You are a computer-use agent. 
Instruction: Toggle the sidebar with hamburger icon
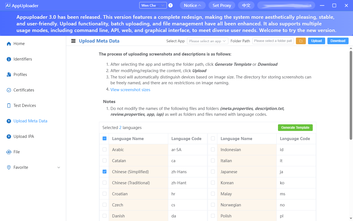73,41
